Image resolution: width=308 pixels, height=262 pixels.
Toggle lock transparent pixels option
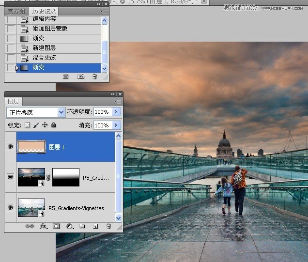click(x=27, y=125)
